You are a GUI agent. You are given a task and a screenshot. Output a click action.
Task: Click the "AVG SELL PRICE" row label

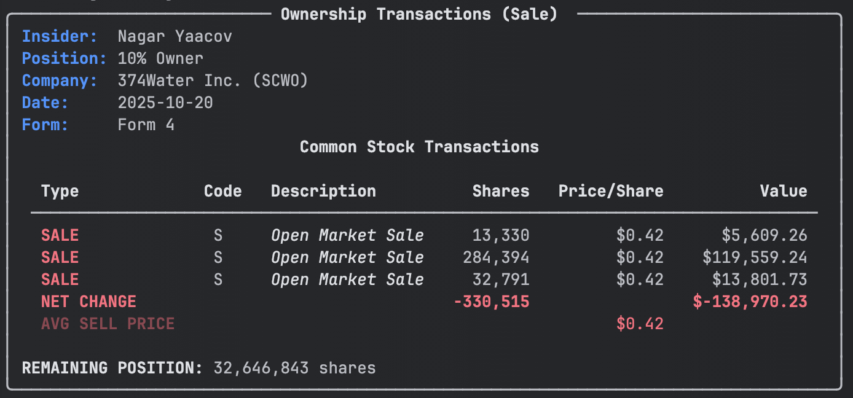[x=108, y=324]
